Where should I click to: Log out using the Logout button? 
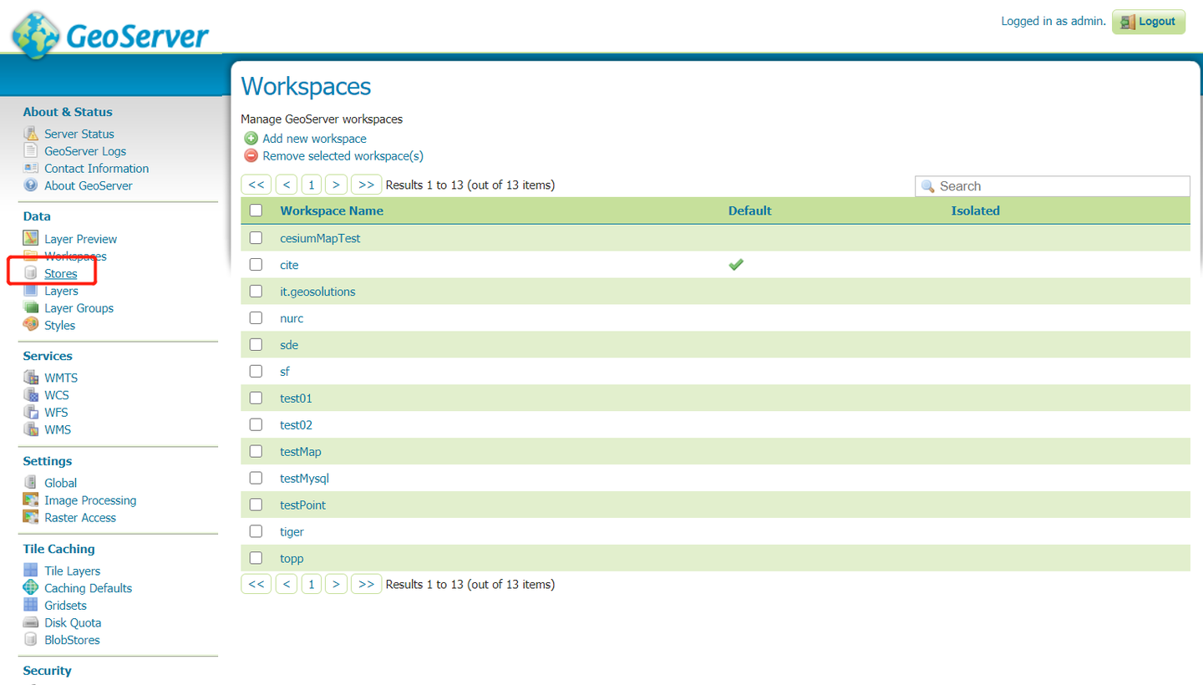(x=1149, y=22)
